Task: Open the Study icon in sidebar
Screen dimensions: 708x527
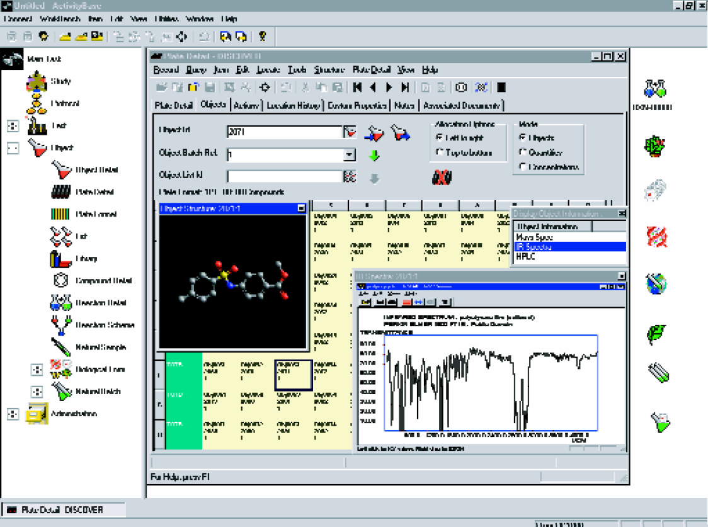Action: tap(37, 81)
